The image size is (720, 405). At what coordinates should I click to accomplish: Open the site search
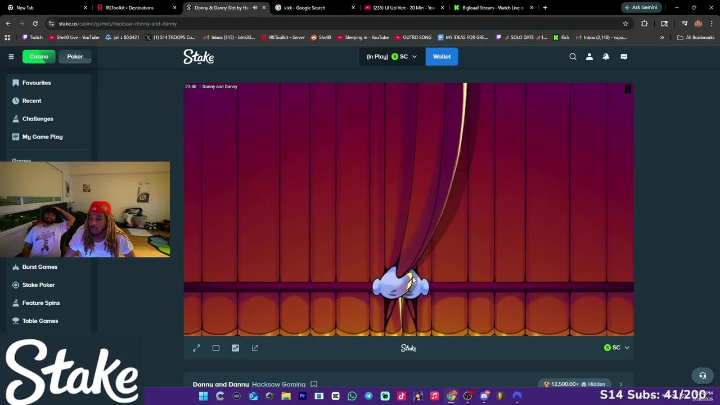pos(573,56)
